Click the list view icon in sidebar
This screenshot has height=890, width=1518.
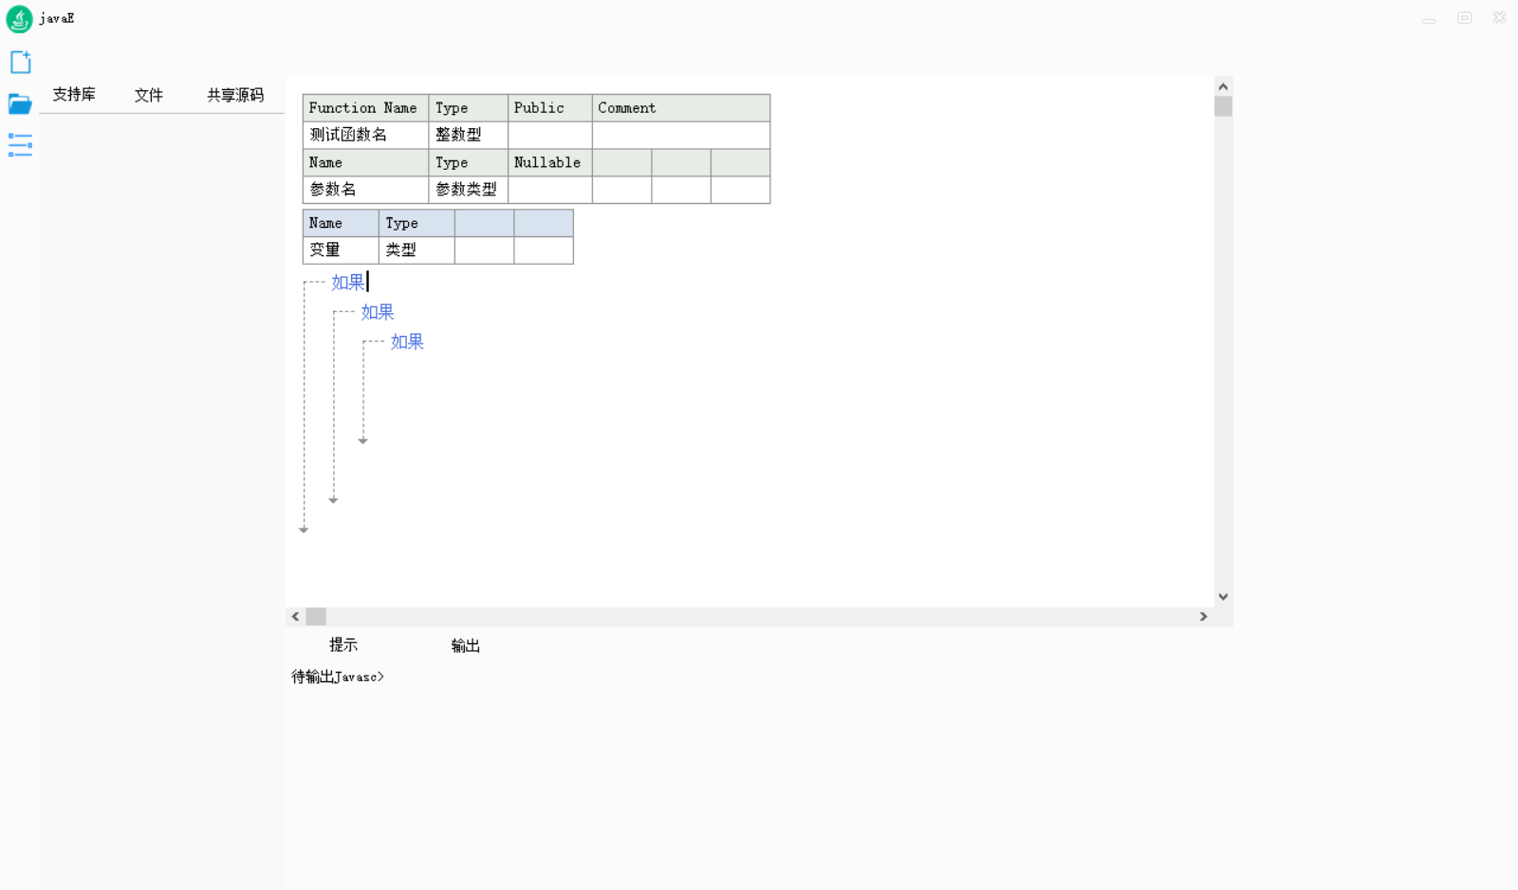coord(20,145)
